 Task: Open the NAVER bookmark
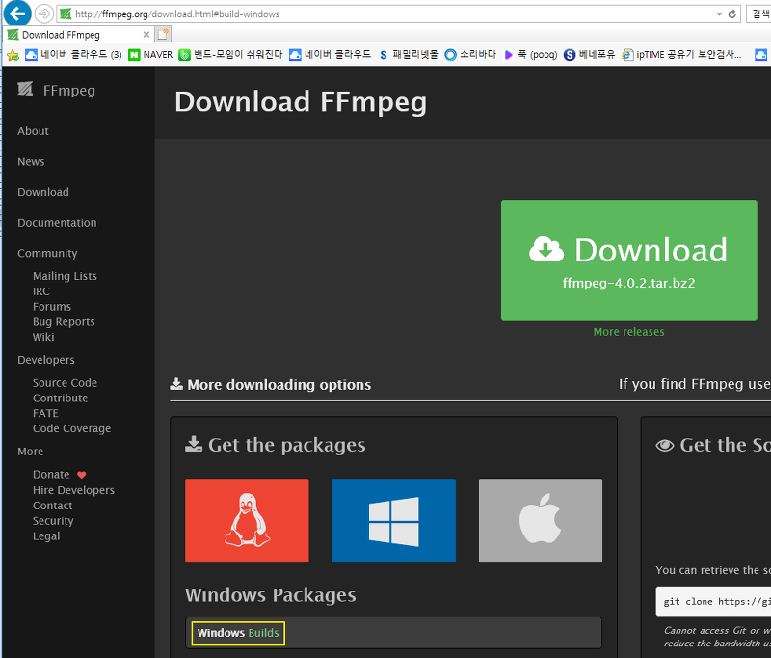150,55
